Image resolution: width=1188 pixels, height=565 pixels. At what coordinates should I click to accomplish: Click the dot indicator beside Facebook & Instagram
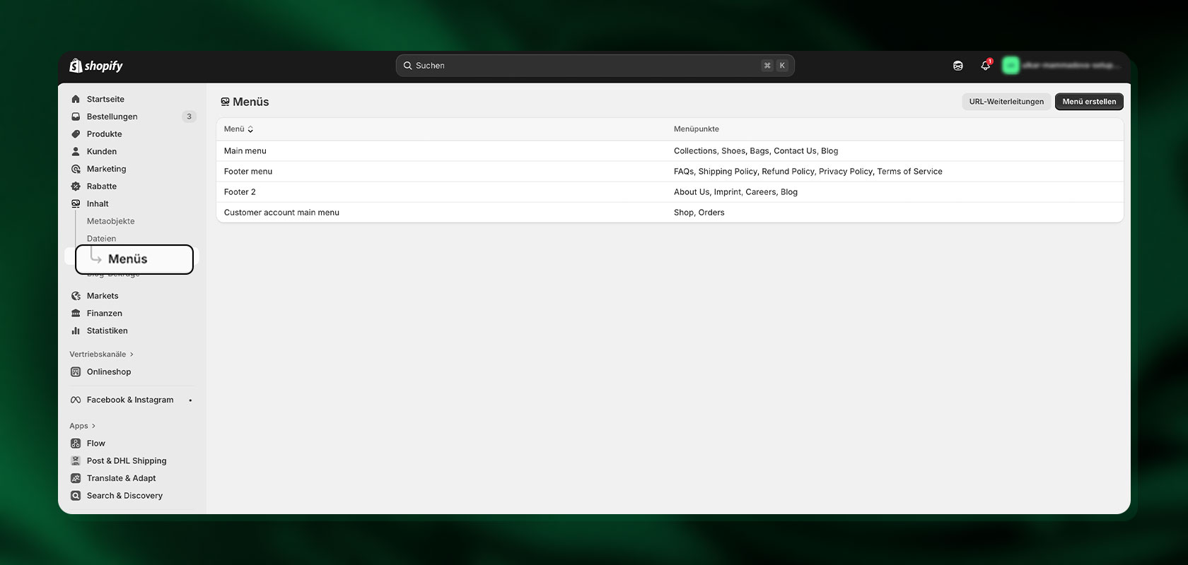coord(190,400)
